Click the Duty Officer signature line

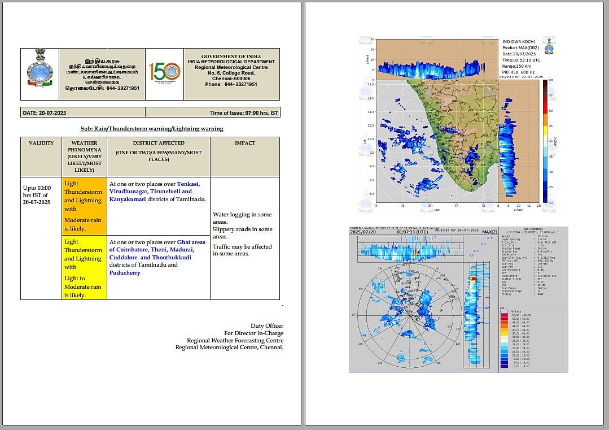[x=266, y=325]
